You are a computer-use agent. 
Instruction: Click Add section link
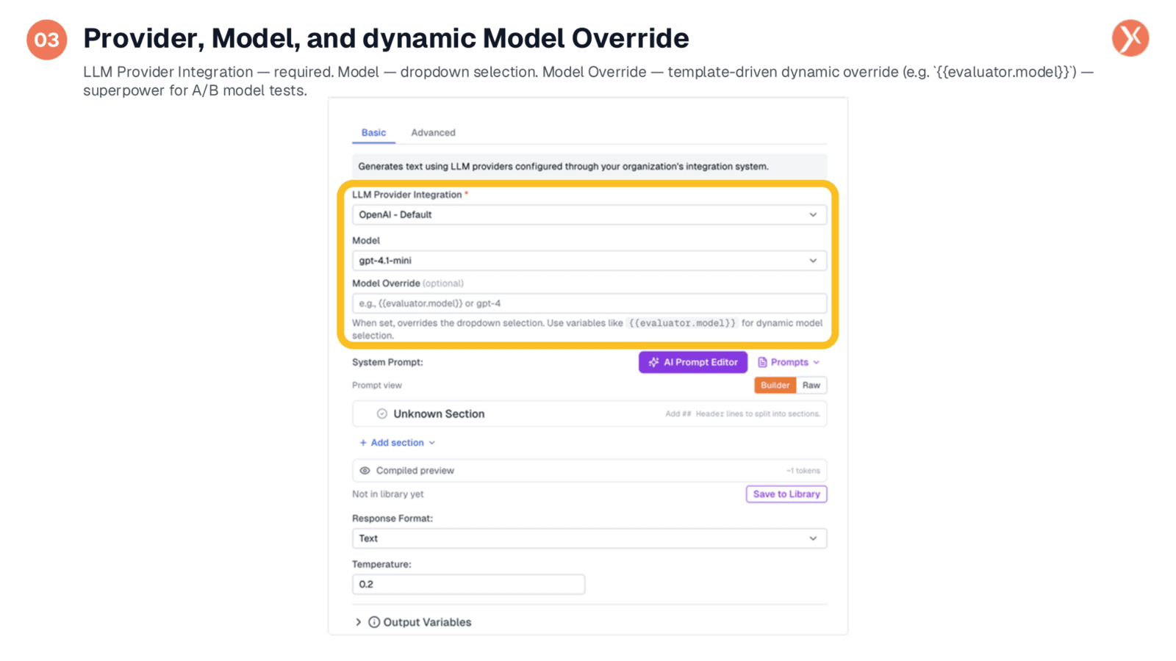coord(397,443)
